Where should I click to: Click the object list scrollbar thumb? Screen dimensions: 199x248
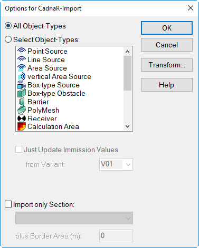127,73
